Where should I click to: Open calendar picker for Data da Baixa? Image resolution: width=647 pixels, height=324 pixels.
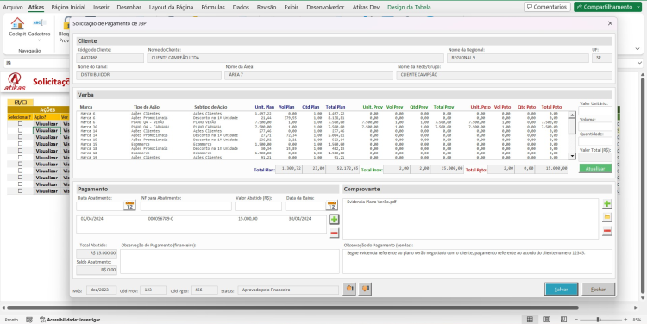(332, 206)
